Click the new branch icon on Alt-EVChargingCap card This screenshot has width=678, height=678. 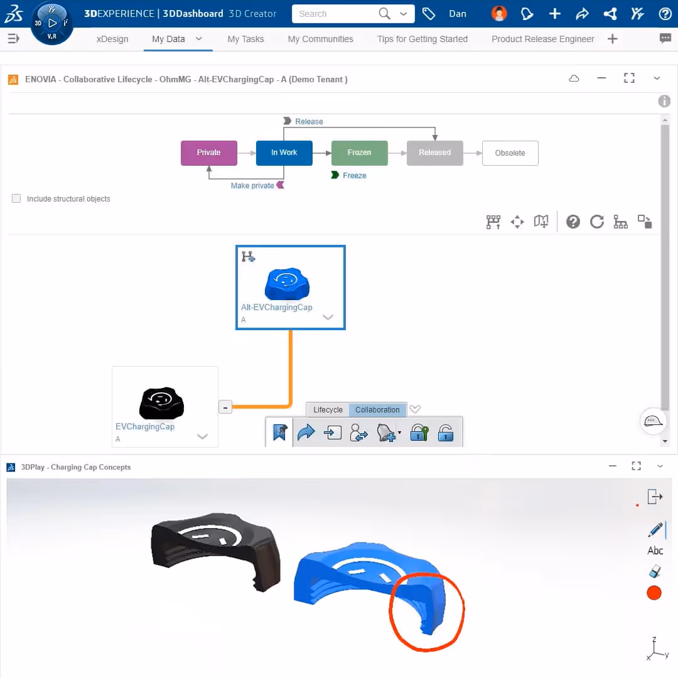(x=248, y=256)
